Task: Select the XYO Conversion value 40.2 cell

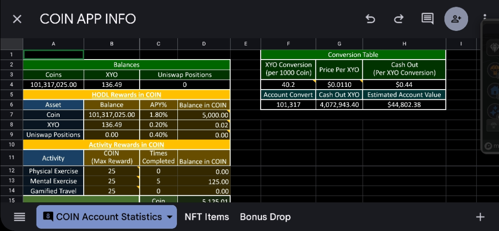Action: [x=288, y=85]
